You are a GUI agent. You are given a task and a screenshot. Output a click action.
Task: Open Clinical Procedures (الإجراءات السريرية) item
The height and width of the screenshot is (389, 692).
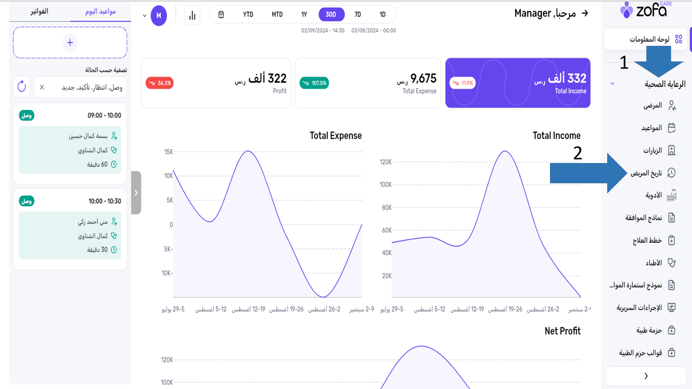click(x=639, y=308)
